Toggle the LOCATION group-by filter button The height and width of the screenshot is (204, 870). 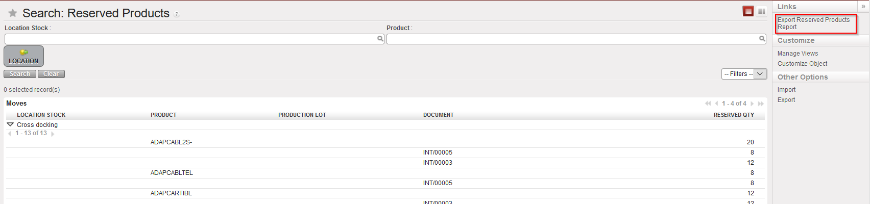[23, 56]
